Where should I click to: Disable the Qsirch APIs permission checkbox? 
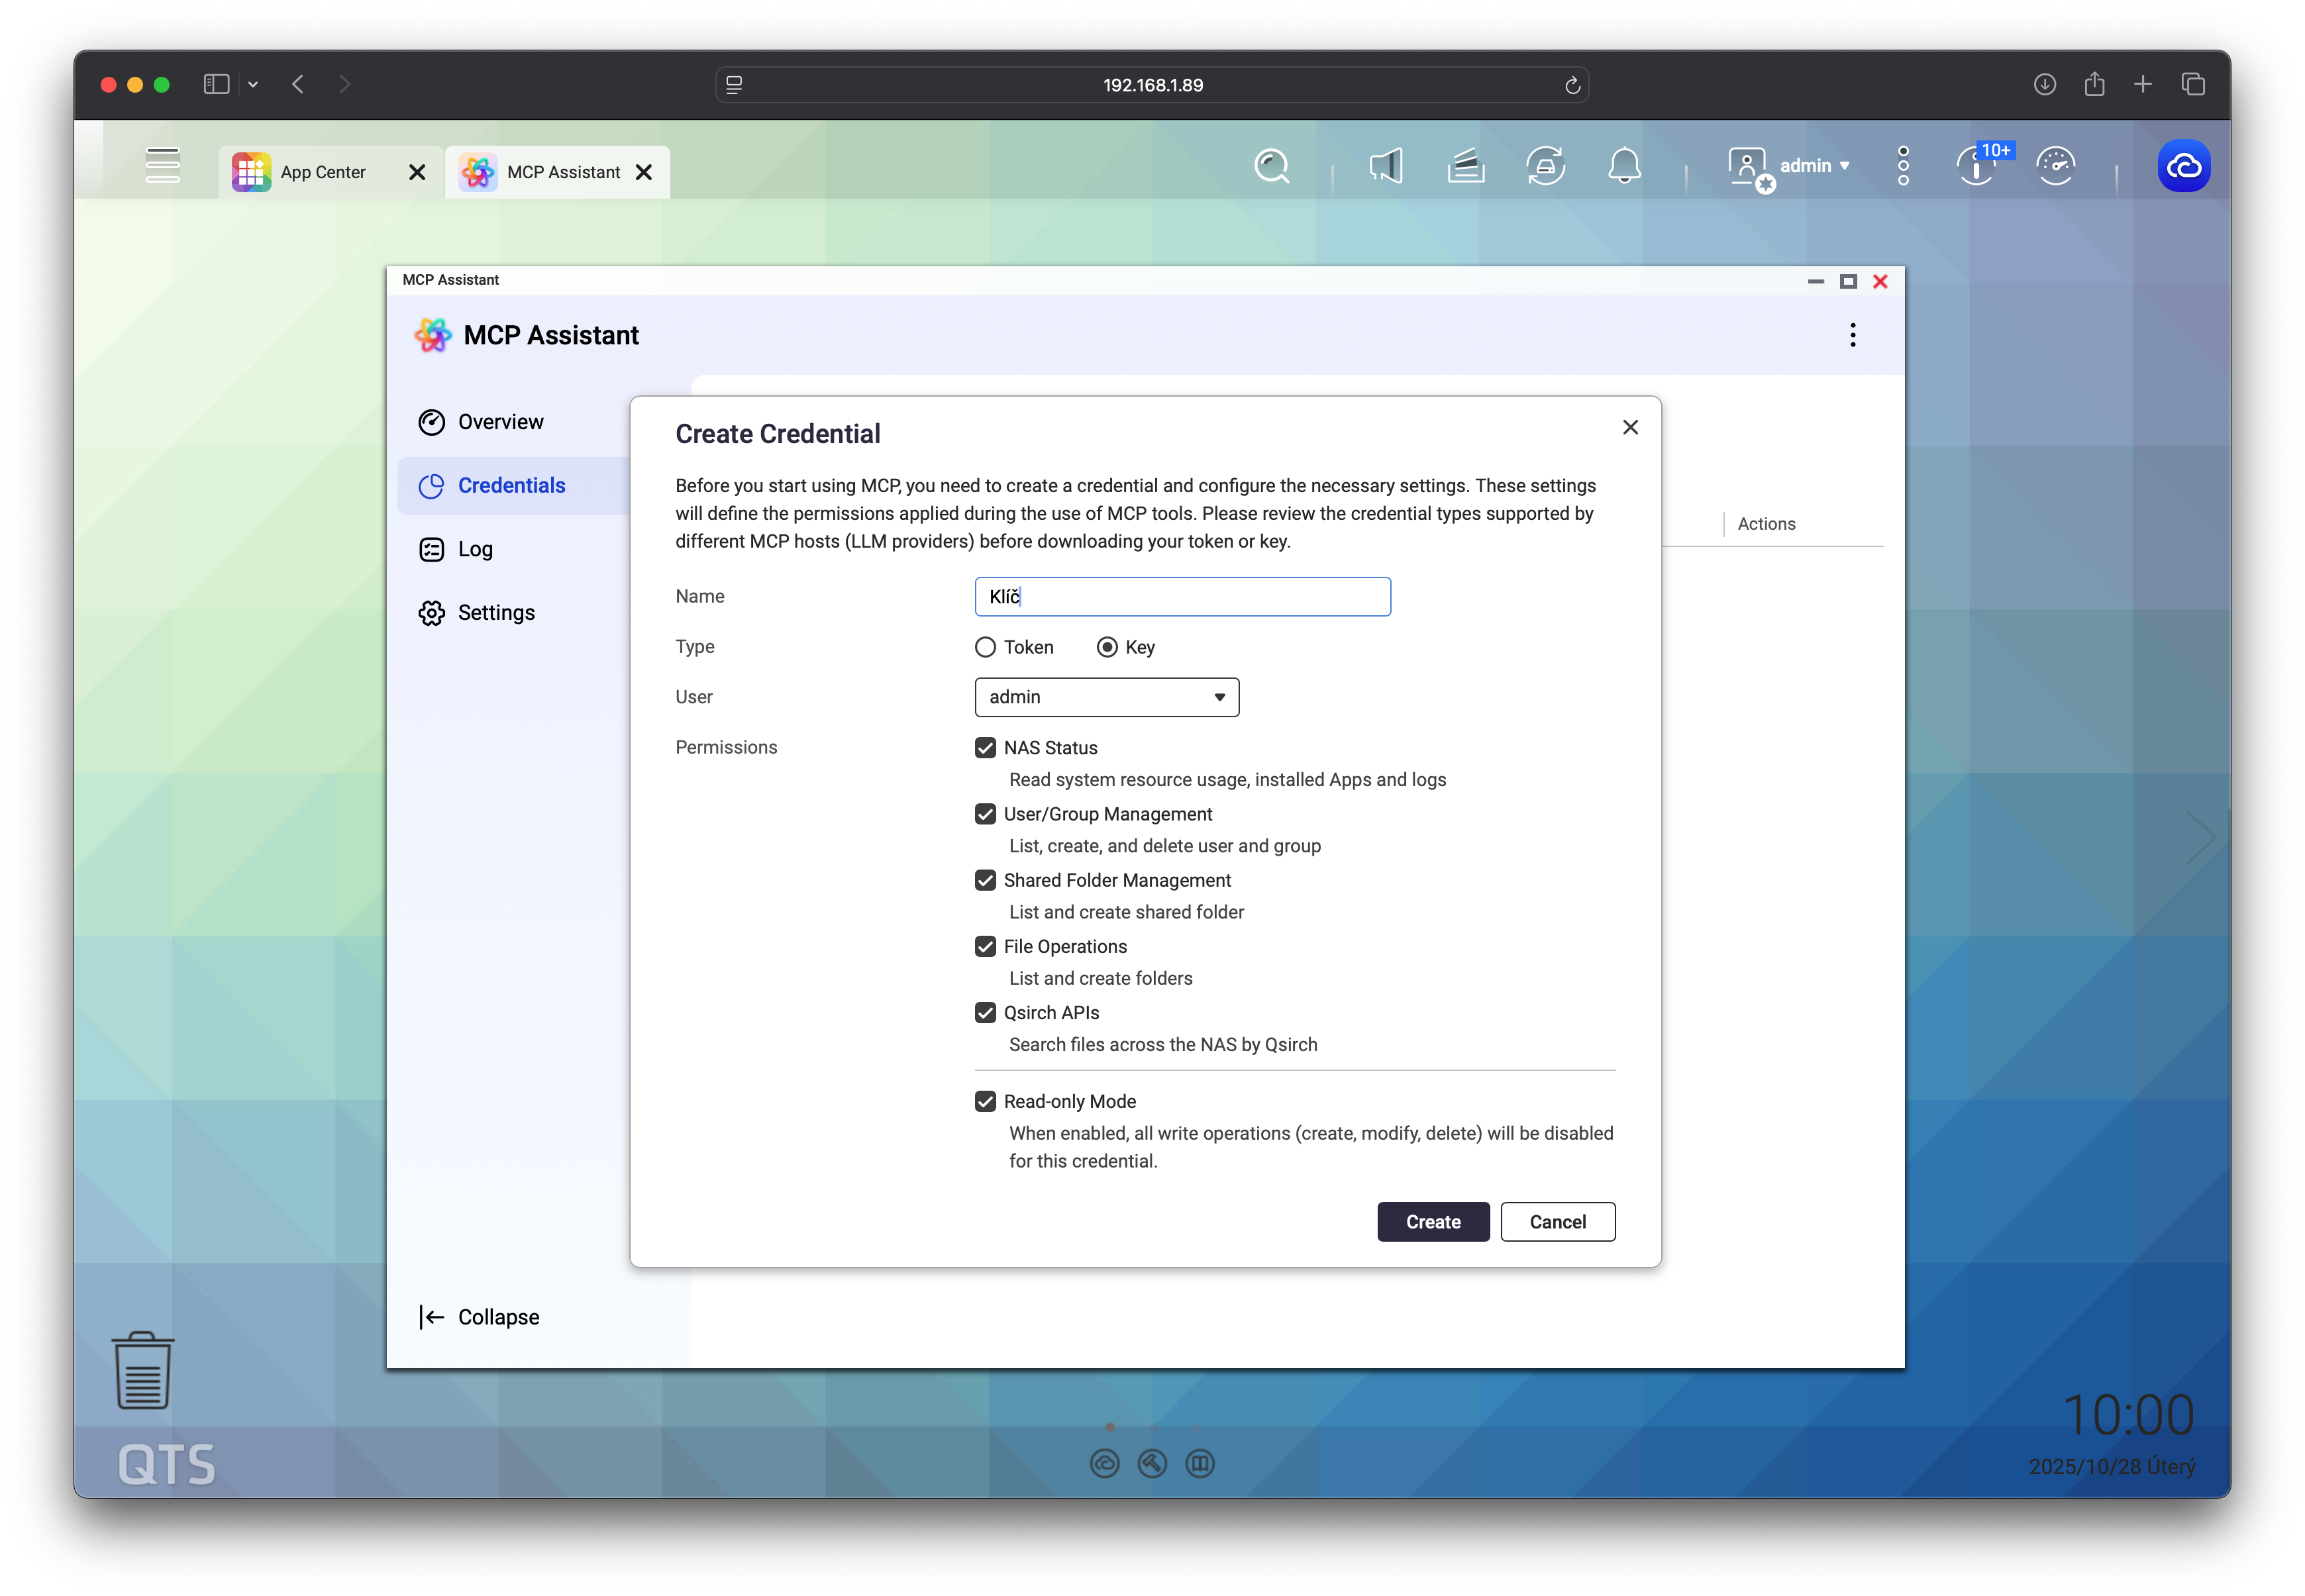(985, 1012)
